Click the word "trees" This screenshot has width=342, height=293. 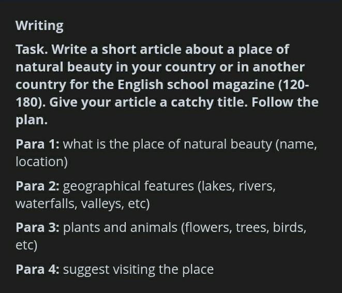[251, 227]
